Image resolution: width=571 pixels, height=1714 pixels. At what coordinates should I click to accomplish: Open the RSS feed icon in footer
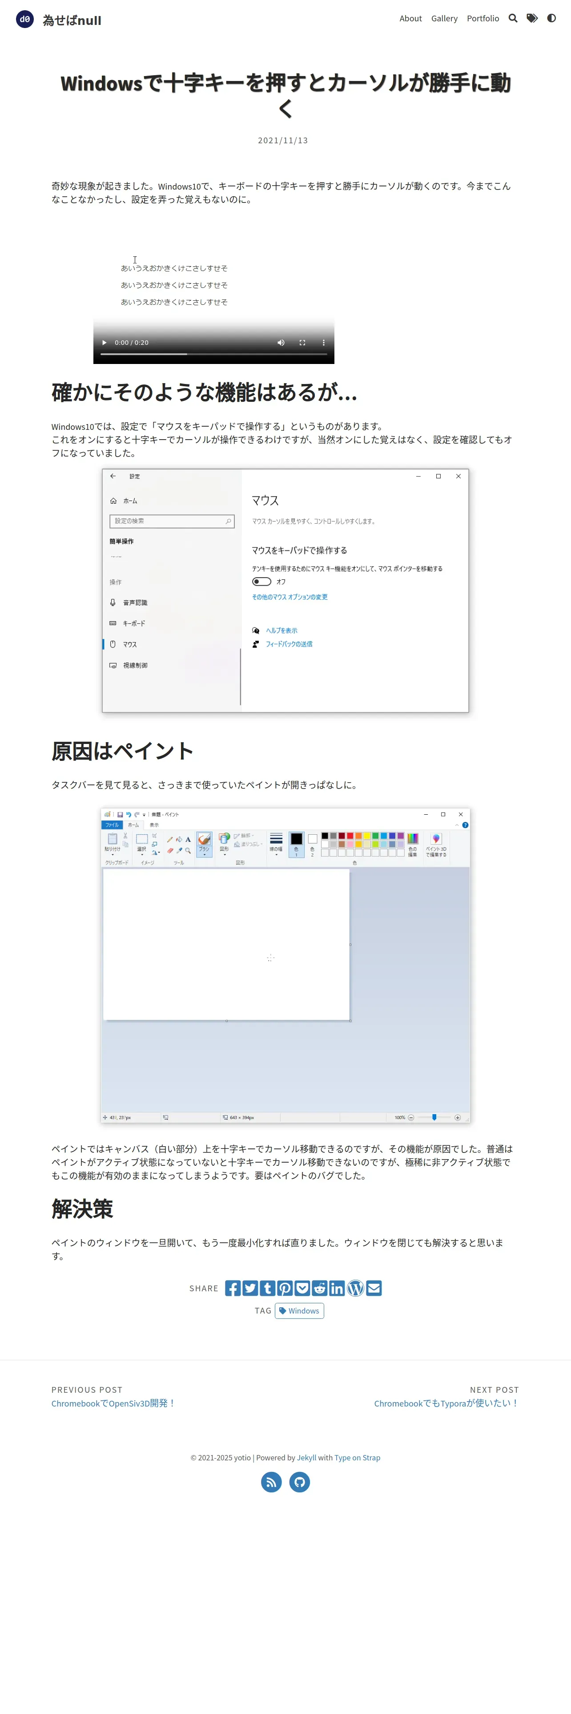[271, 1483]
